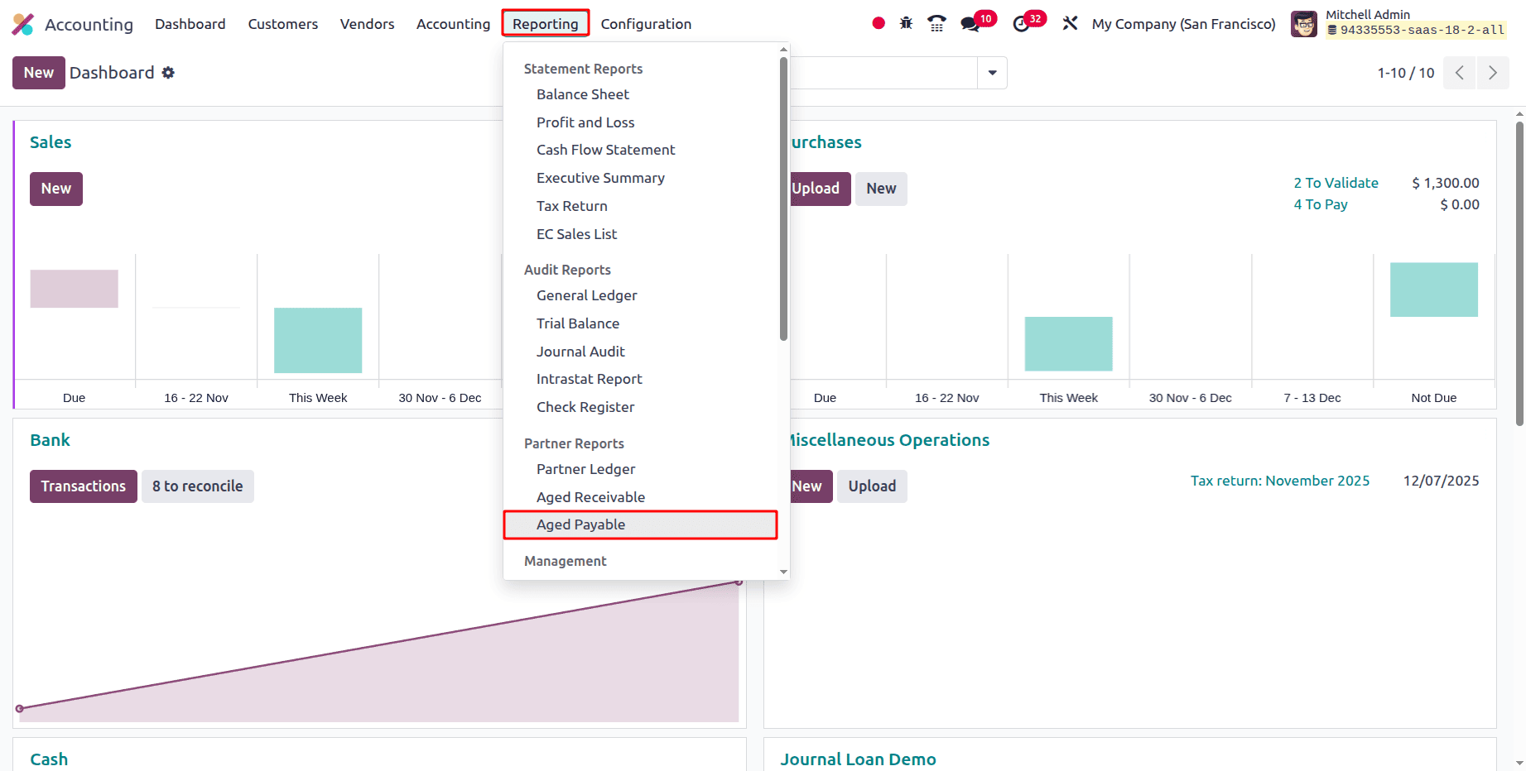Open Check Register
Screen dimensions: 1526x771
641,407
